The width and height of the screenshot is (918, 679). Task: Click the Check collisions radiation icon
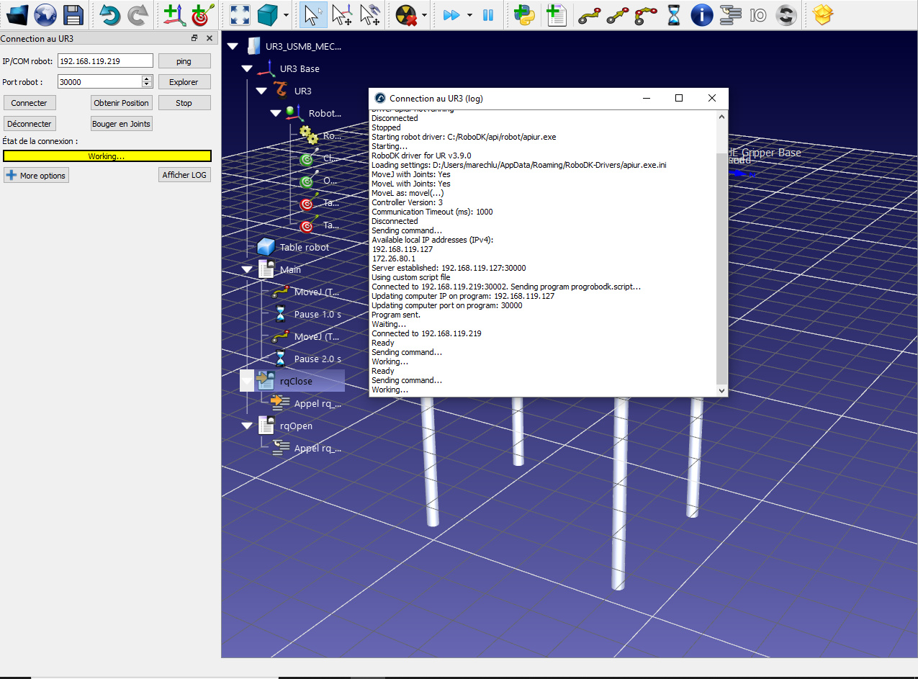click(406, 14)
